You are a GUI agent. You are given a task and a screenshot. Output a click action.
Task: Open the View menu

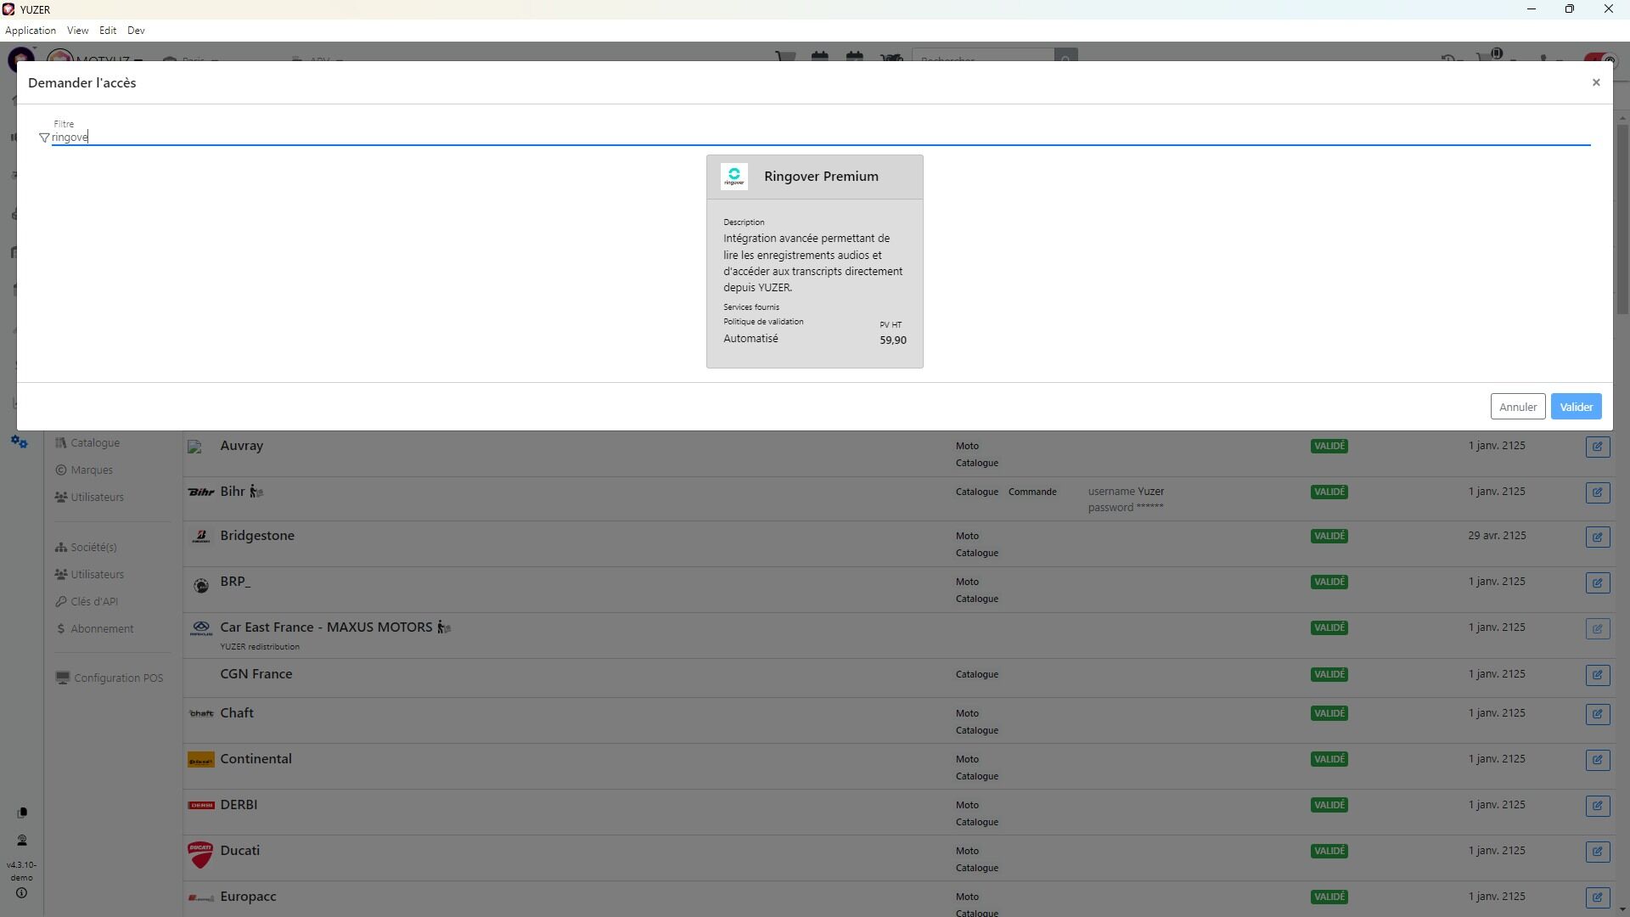click(x=77, y=31)
